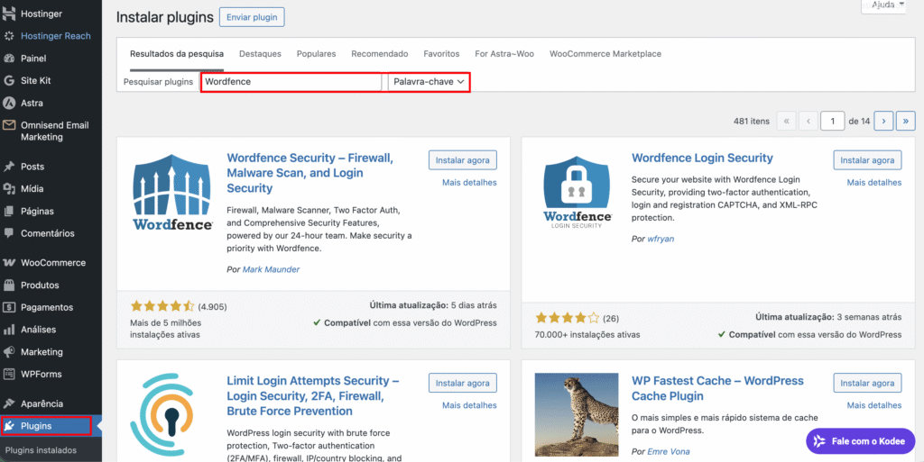Go to the next results page

[883, 121]
